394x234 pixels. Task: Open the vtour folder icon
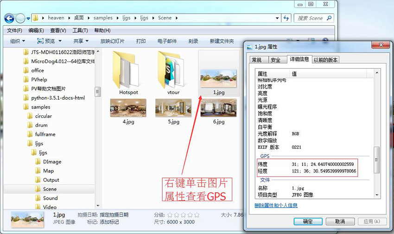173,71
